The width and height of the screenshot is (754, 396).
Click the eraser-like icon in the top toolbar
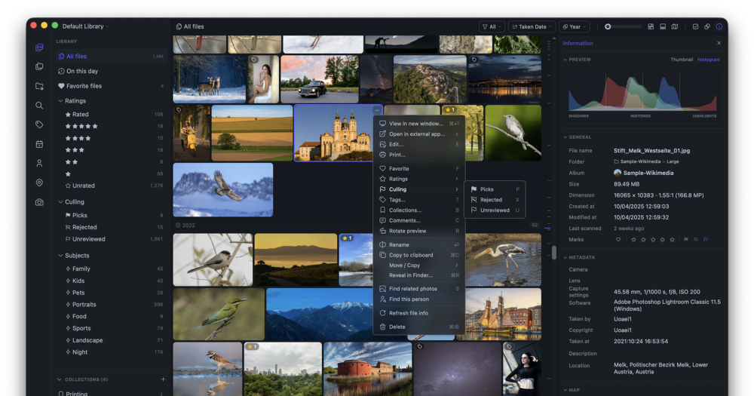click(x=707, y=27)
